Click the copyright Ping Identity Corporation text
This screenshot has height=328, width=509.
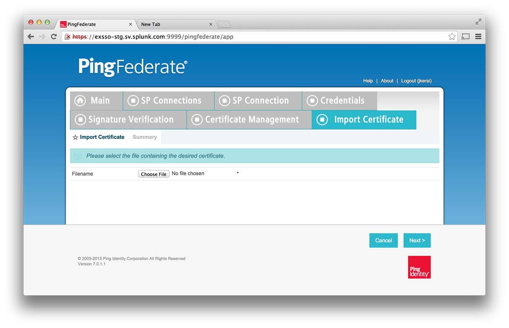(132, 258)
